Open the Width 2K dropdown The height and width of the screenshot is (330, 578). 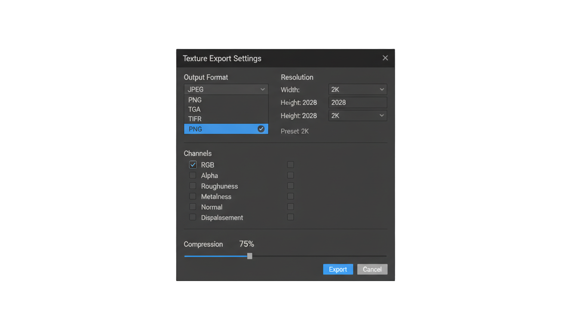[x=358, y=89]
